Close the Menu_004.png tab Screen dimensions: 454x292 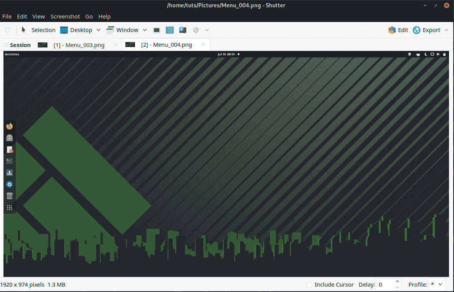click(x=203, y=45)
